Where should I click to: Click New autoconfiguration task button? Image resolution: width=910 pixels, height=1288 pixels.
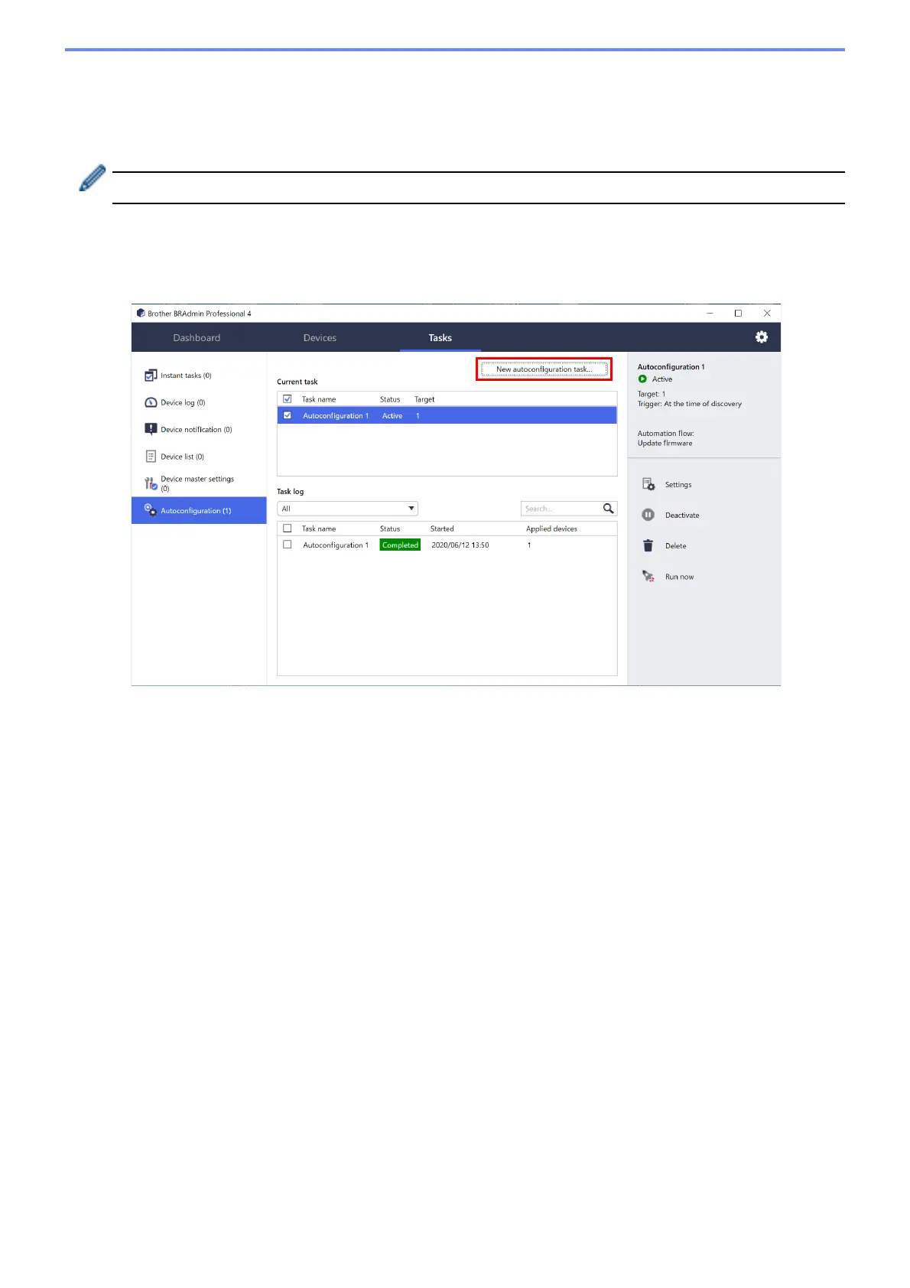pyautogui.click(x=544, y=369)
